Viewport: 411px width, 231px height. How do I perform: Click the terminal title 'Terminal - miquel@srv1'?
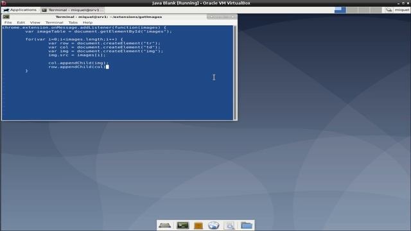pos(109,17)
